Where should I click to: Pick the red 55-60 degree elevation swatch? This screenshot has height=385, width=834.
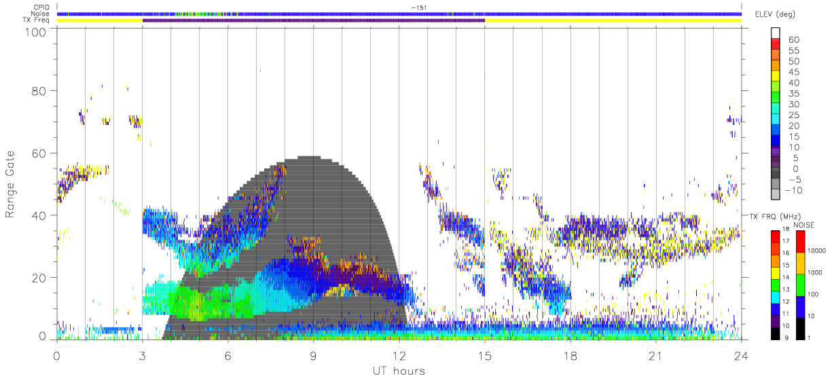coord(776,43)
